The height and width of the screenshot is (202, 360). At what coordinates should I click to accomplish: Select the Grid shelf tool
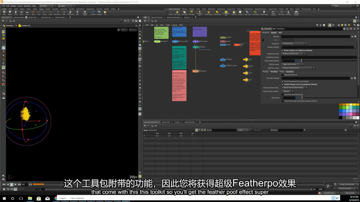[27, 13]
